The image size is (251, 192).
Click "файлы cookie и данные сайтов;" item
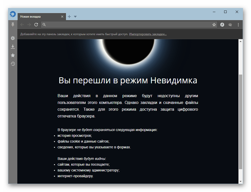click(x=83, y=142)
